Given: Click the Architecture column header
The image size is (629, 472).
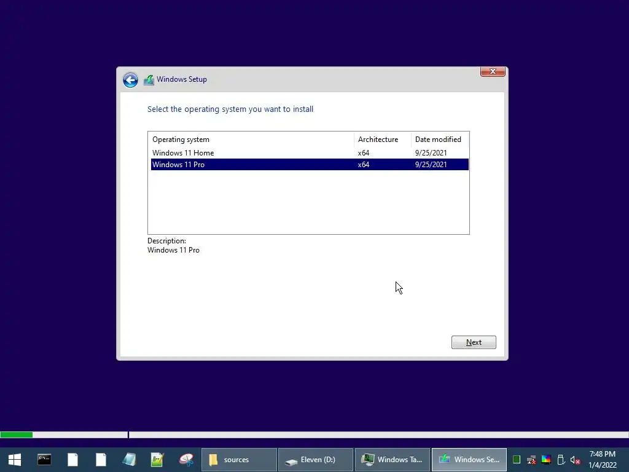Looking at the screenshot, I should (382, 140).
